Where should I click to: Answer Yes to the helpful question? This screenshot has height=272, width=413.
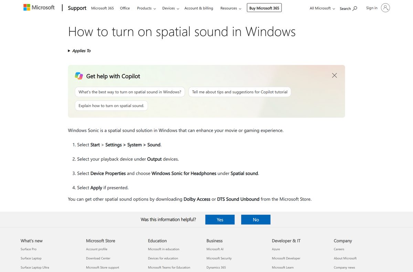point(220,220)
